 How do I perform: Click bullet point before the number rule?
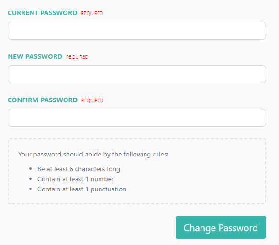click(x=31, y=179)
